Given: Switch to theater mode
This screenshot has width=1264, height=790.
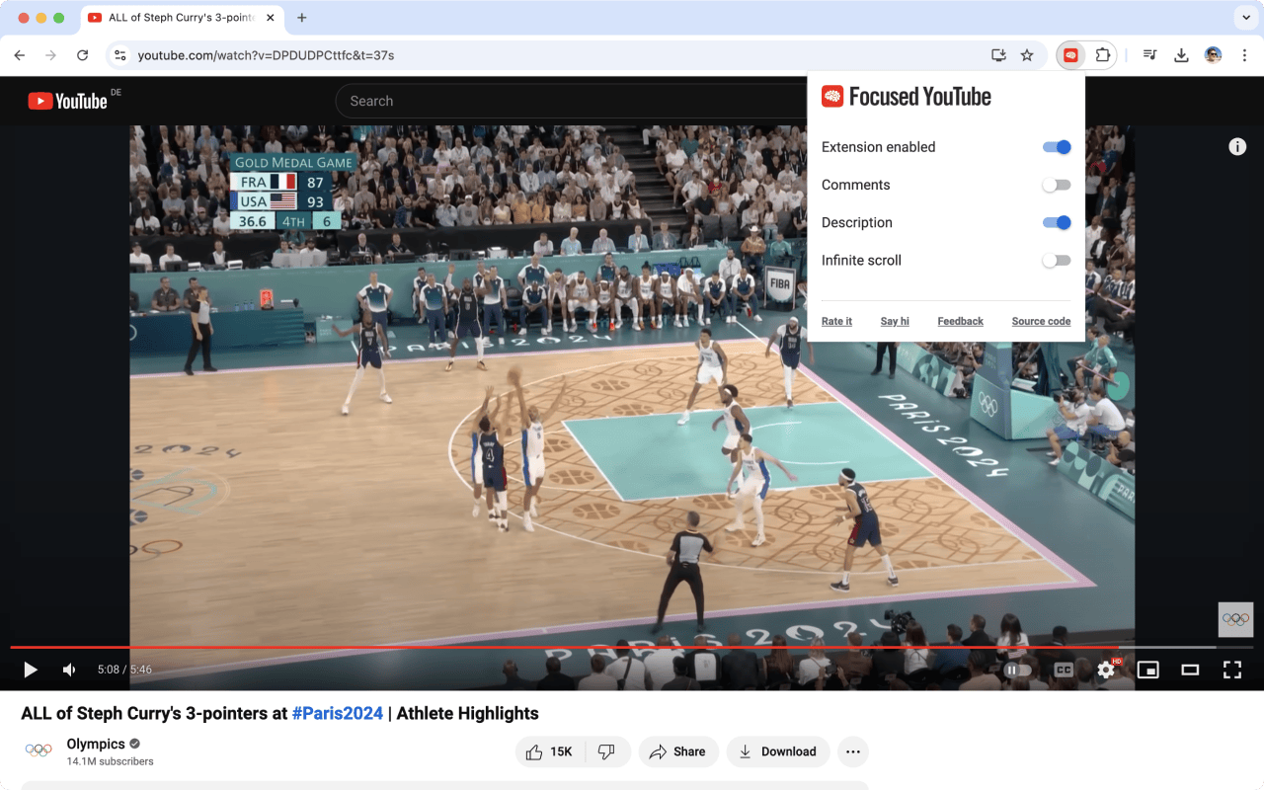Looking at the screenshot, I should 1190,669.
